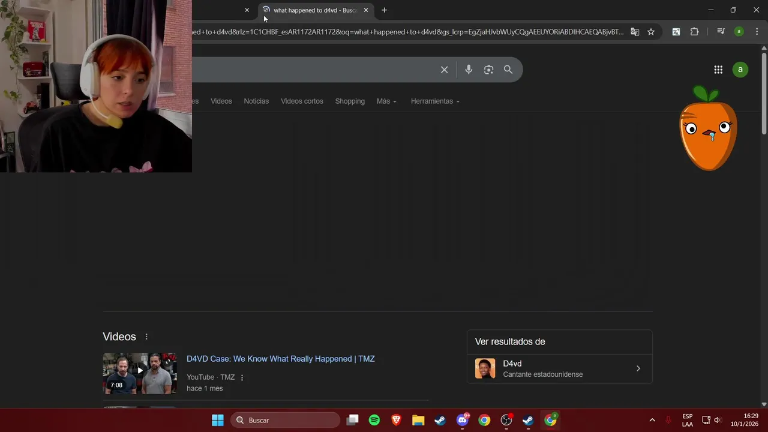Open the Chrome profile avatar in toolbar
768x432 pixels.
[739, 32]
